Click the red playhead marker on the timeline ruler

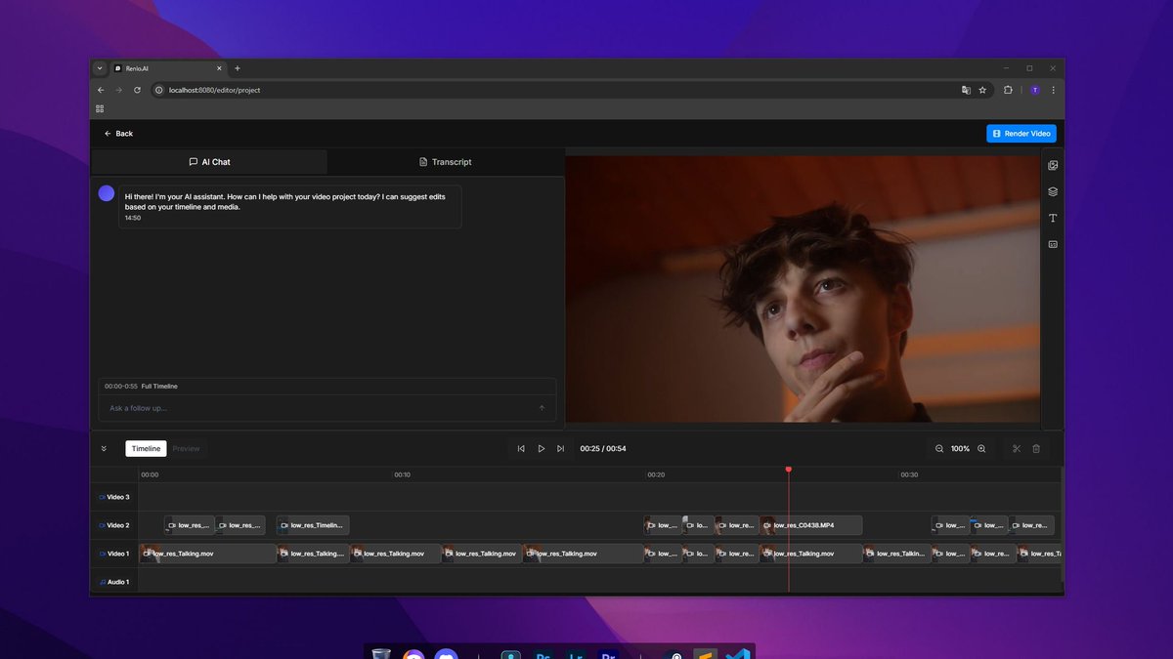789,470
